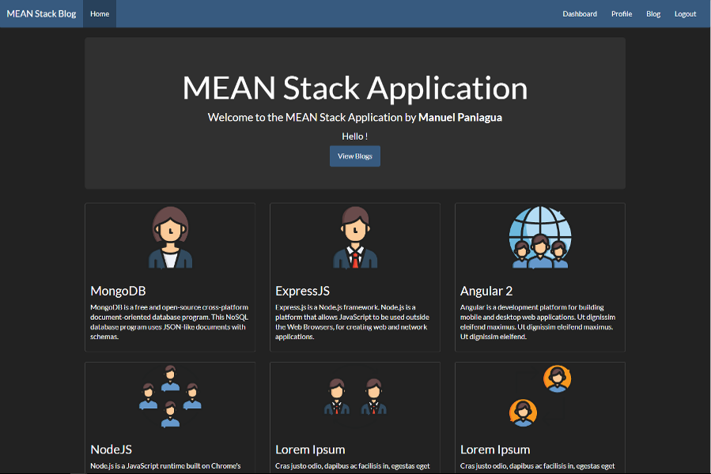Screen dimensions: 711x474
Task: Select the ExpressJS card heading
Action: click(303, 291)
